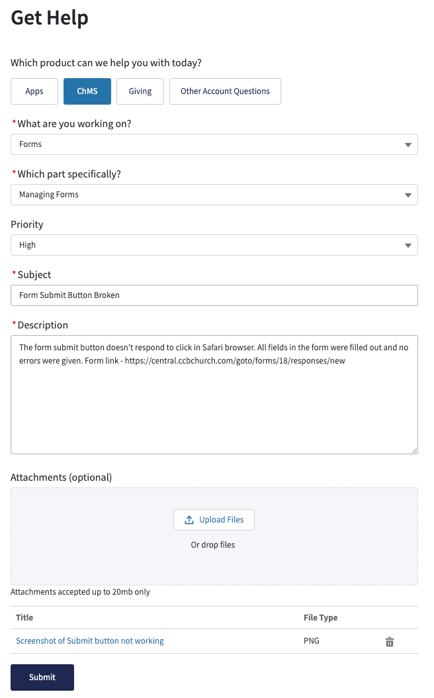The image size is (434, 698).
Task: Click the File Type column header
Action: pyautogui.click(x=320, y=617)
